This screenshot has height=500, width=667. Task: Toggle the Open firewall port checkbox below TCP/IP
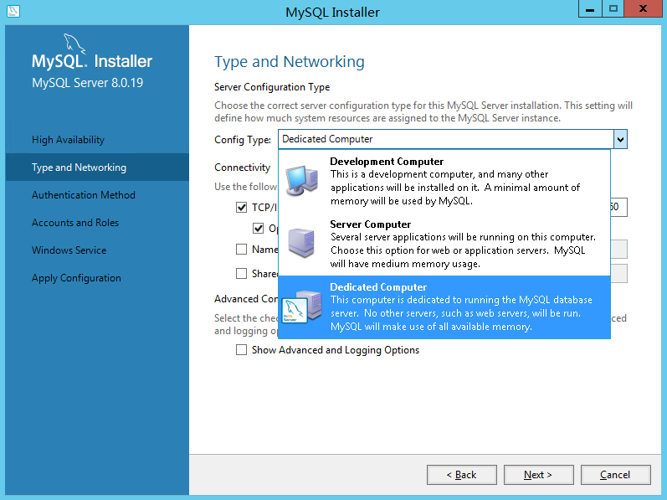pyautogui.click(x=259, y=228)
